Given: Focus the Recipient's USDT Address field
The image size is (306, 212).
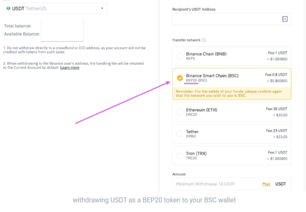Looking at the screenshot, I should point(232,19).
